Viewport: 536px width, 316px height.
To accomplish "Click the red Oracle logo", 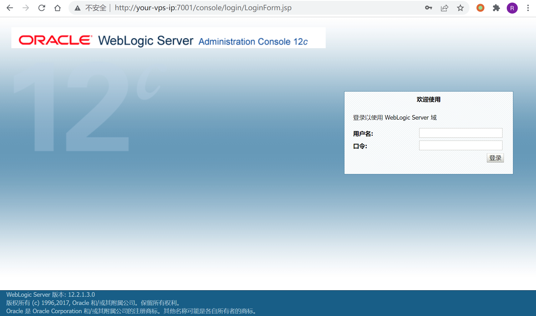I will tap(55, 40).
